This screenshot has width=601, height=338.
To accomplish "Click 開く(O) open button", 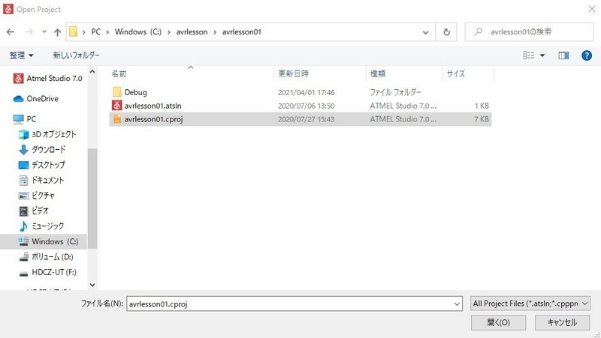I will pyautogui.click(x=498, y=322).
